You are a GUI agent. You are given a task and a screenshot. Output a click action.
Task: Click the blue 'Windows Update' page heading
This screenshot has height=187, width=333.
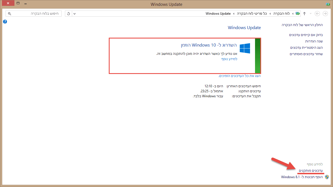point(244,27)
